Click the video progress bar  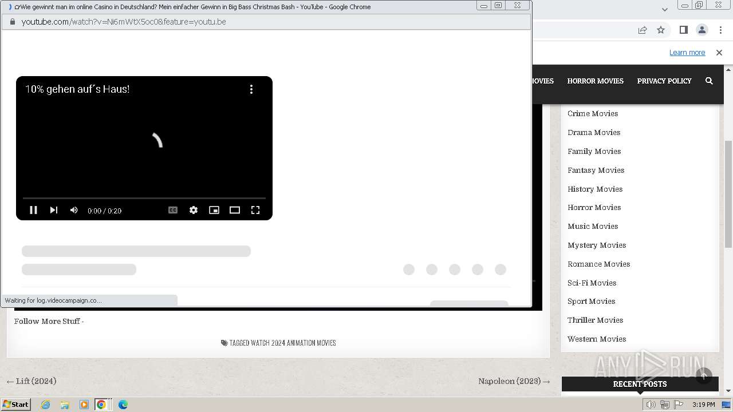pyautogui.click(x=144, y=198)
